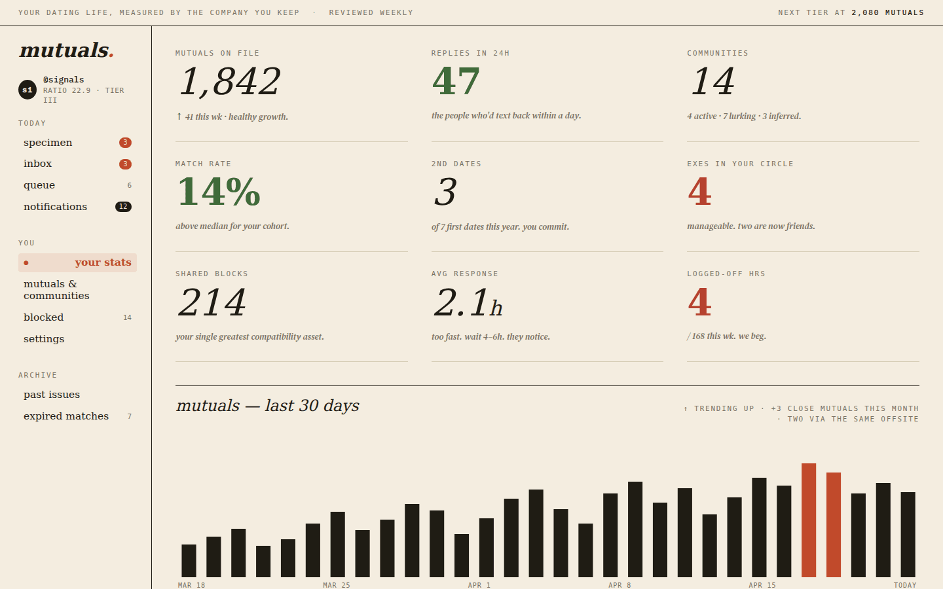The width and height of the screenshot is (943, 589).
Task: Click the 214 shared blocks value
Action: click(x=212, y=302)
